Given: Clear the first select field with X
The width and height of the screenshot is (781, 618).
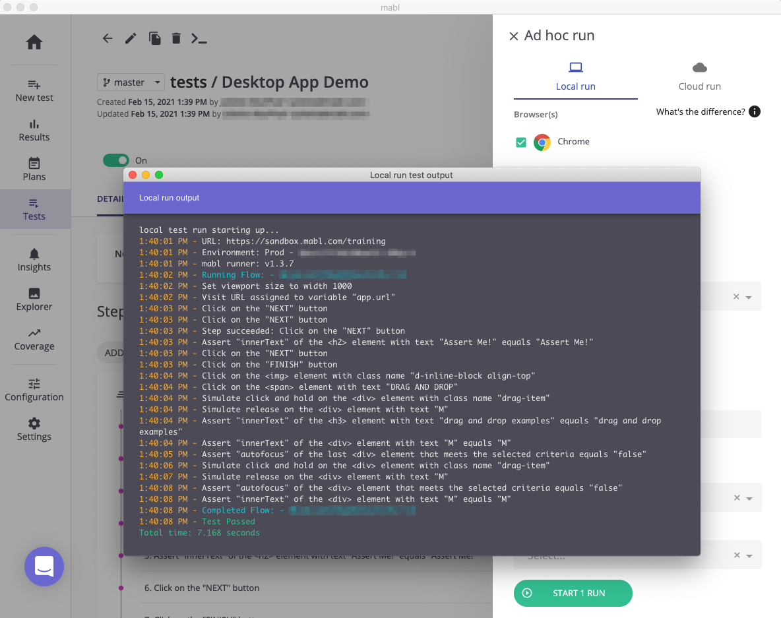Looking at the screenshot, I should coord(736,297).
